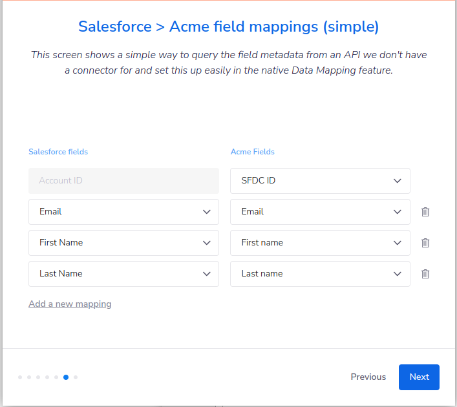457x407 pixels.
Task: Jump to the last step pagination dot
Action: (76, 377)
